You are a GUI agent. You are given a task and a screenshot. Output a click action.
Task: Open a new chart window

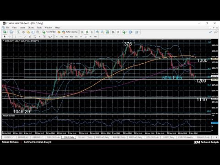tap(5, 32)
